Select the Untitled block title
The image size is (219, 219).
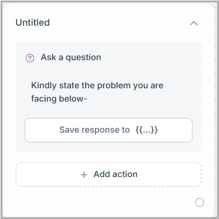point(33,23)
